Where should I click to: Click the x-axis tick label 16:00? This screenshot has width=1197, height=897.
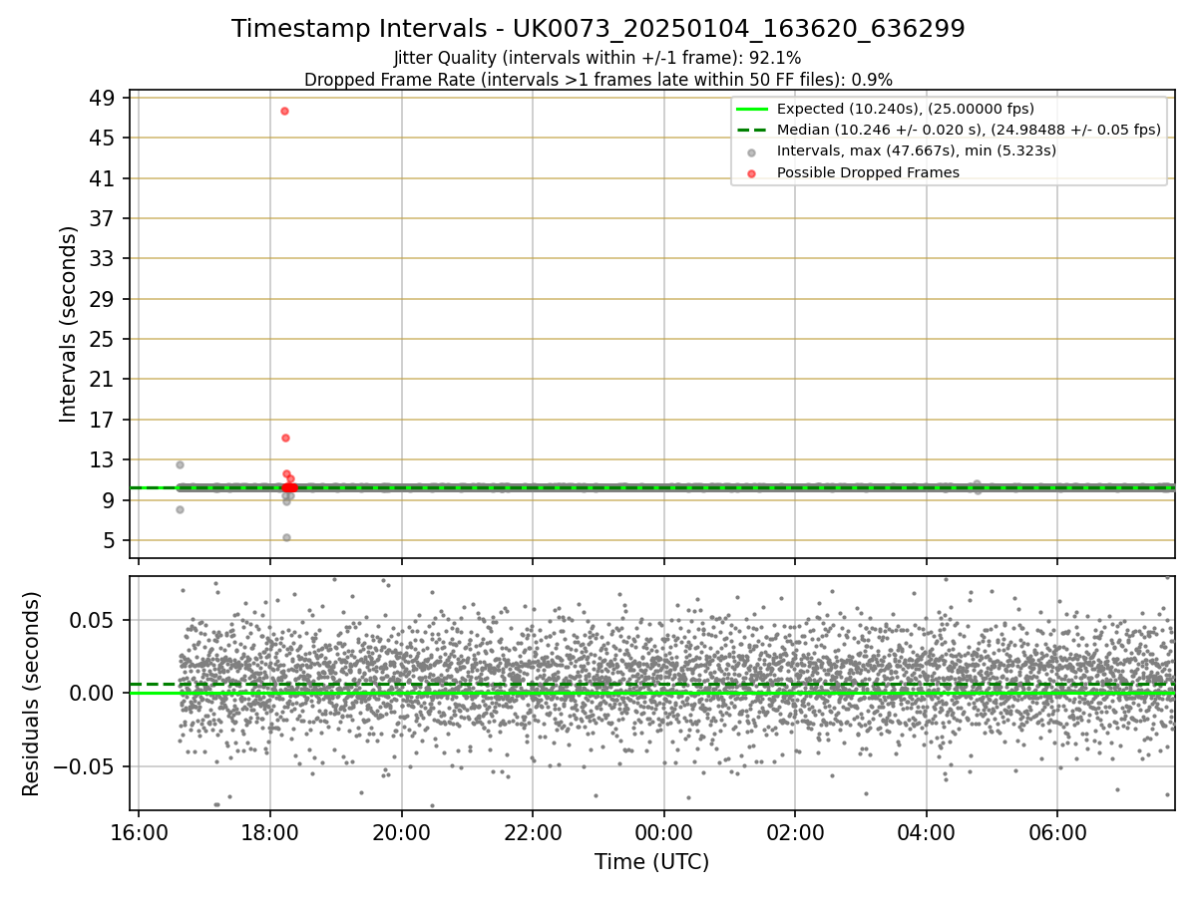point(139,832)
